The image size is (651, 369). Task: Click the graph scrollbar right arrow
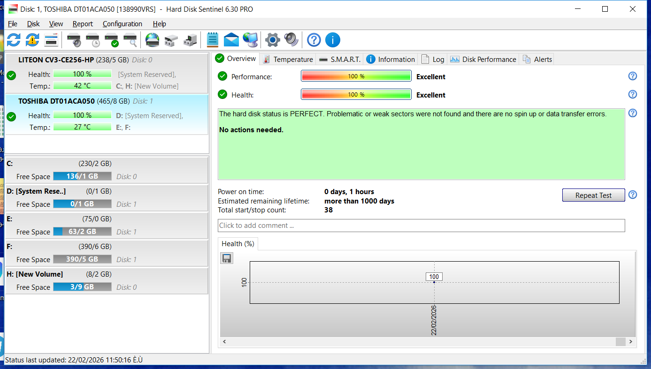tap(631, 342)
